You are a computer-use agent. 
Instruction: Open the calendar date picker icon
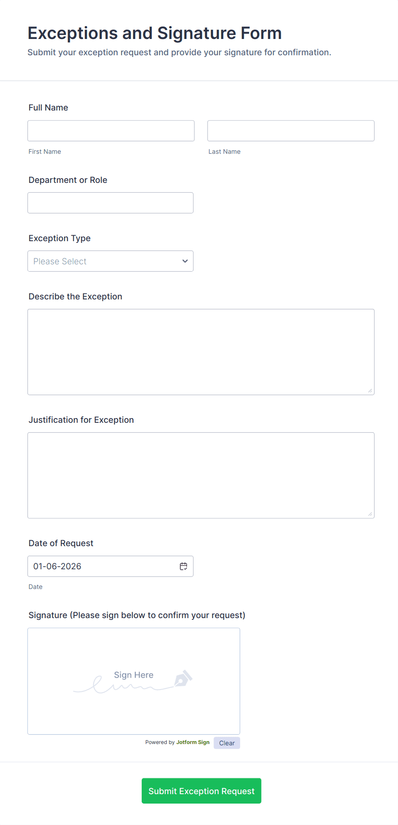point(184,566)
